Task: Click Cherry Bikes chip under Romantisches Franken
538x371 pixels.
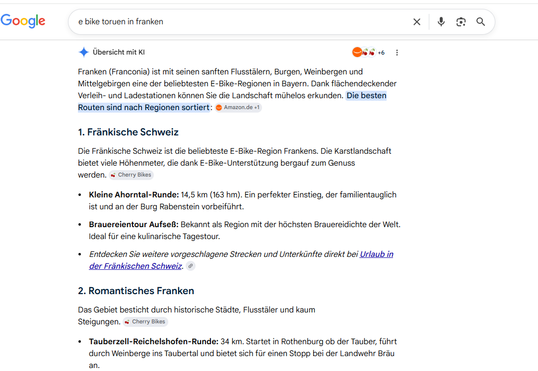Action: coord(145,321)
